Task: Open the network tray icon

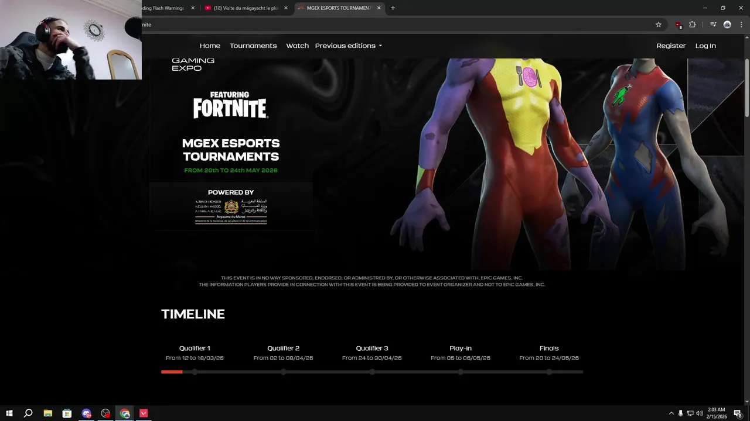Action: (690, 413)
